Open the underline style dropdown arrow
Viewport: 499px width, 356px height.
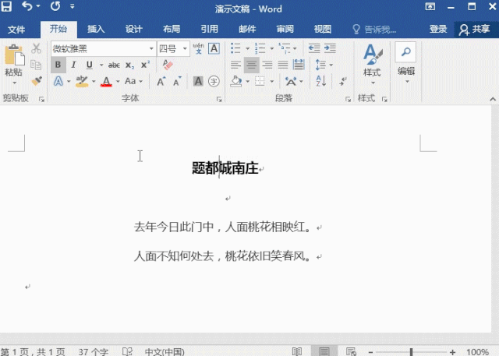pyautogui.click(x=101, y=65)
